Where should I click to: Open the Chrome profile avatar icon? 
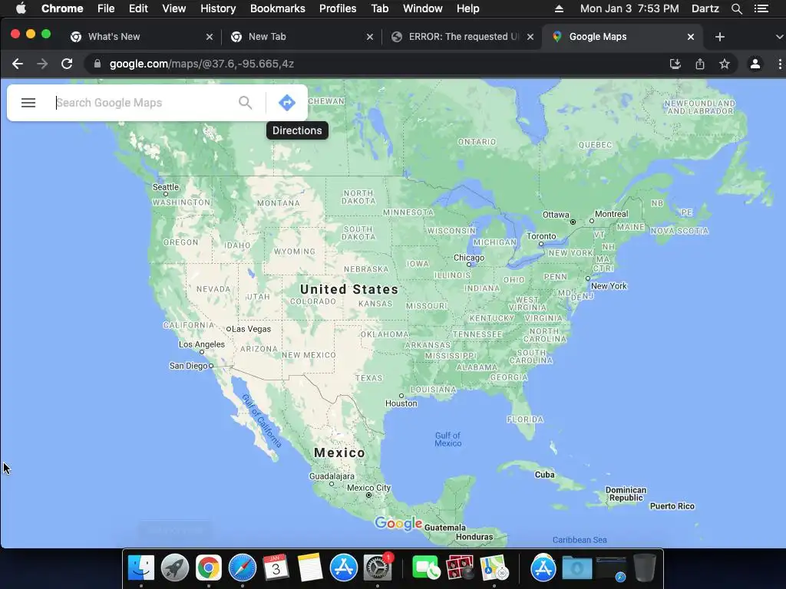(x=755, y=64)
